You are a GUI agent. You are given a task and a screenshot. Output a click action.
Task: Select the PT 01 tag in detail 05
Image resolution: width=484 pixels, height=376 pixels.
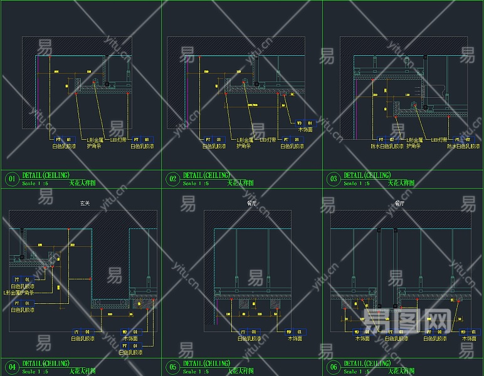250,332
